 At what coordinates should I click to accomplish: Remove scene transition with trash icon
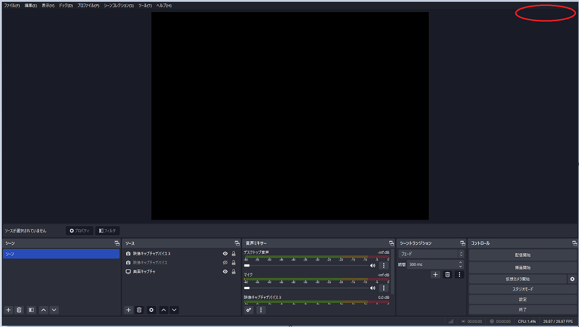click(447, 275)
